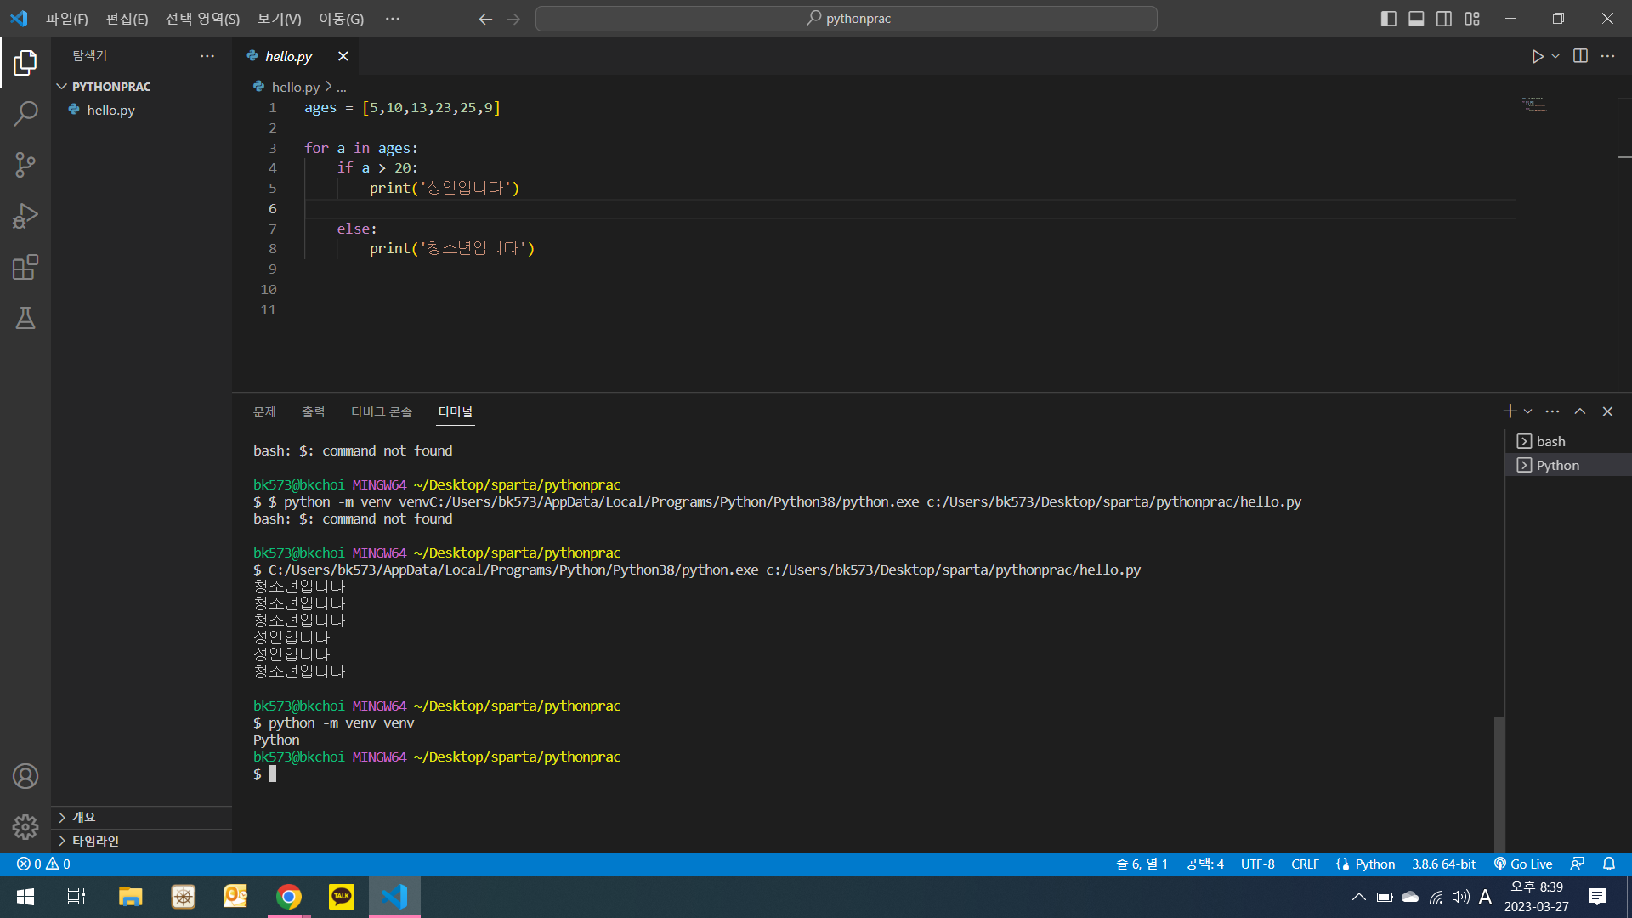Open terminal panel more actions ellipsis
1632x918 pixels.
[x=1552, y=411]
